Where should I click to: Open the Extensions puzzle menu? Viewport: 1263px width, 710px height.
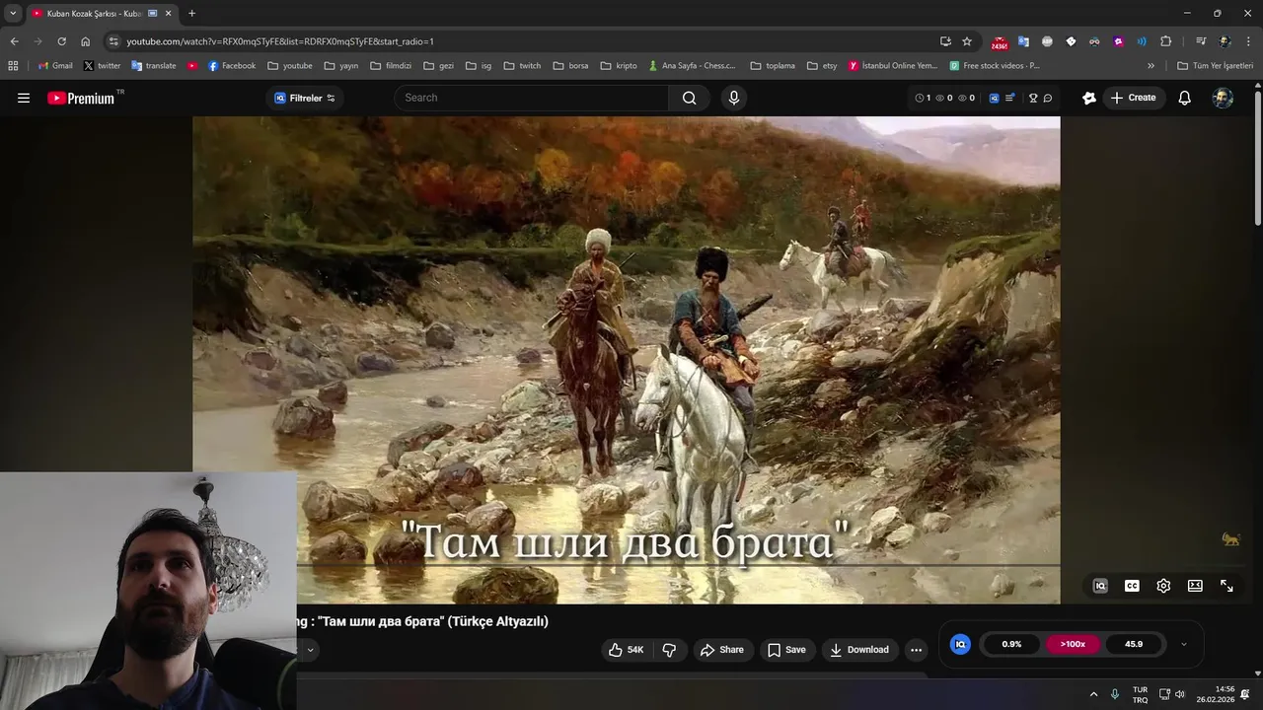(x=1165, y=41)
